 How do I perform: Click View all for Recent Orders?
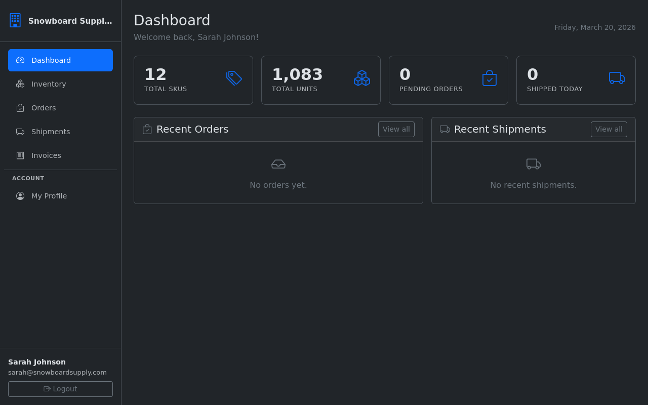click(x=396, y=129)
